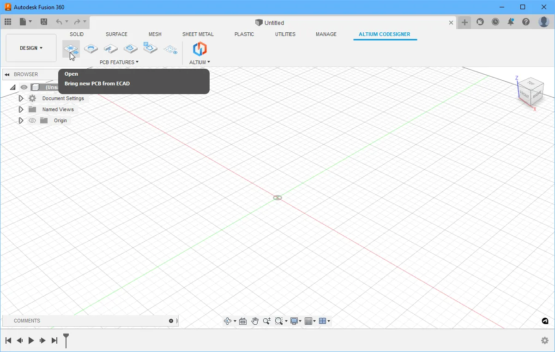This screenshot has width=555, height=352.
Task: Open the Data Panel grid icon
Action: pyautogui.click(x=8, y=22)
